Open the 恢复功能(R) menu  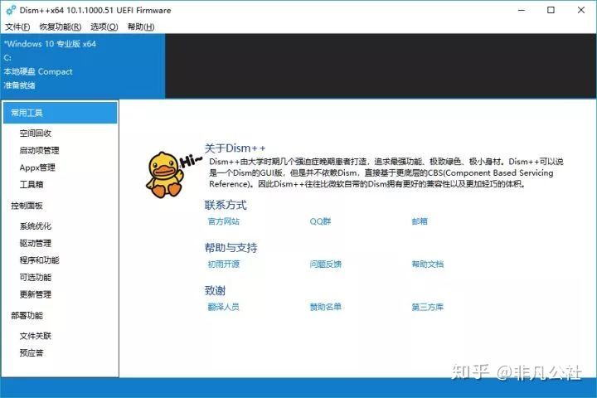click(x=61, y=27)
